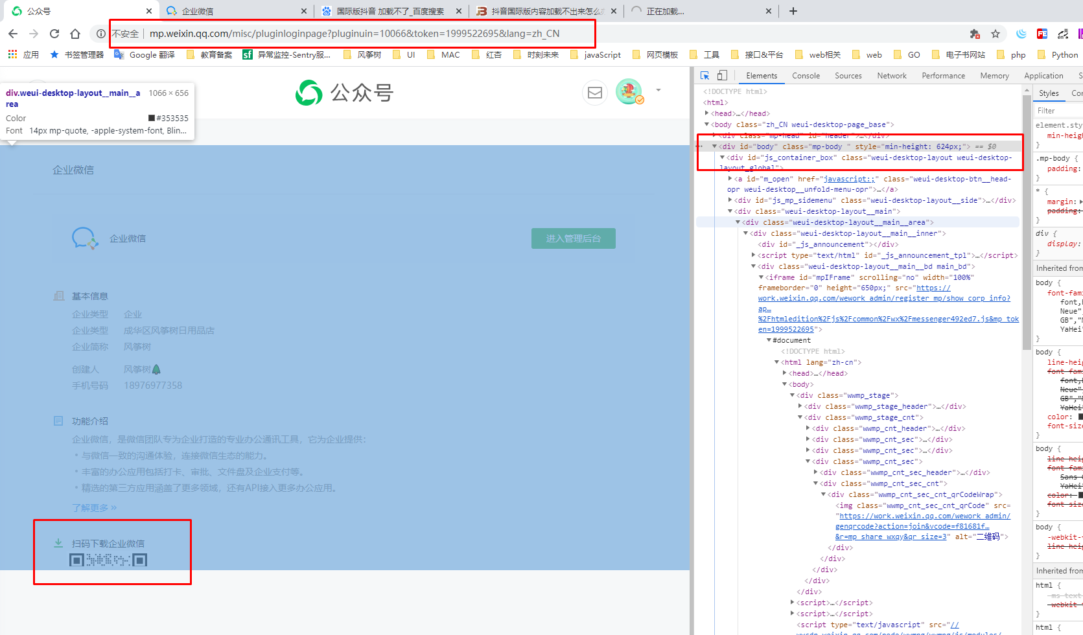Expand the wwmp_stage_header div node
This screenshot has height=635, width=1083.
tap(800, 406)
